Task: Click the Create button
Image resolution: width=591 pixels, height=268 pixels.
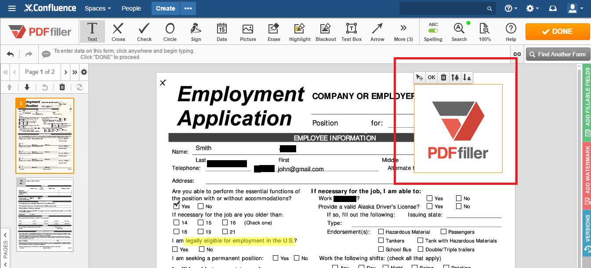Action: click(x=166, y=8)
